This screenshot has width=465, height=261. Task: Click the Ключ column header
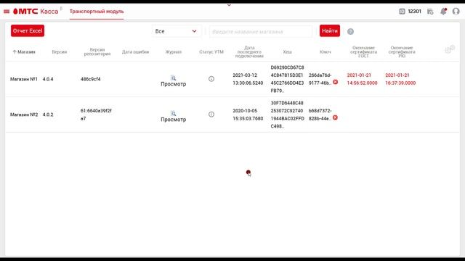pyautogui.click(x=325, y=51)
